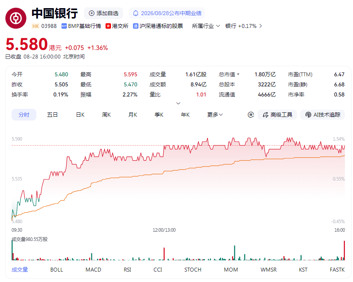Screen dimensions: 353x282
Task: Click the 最高 value 5.595
Action: click(130, 74)
